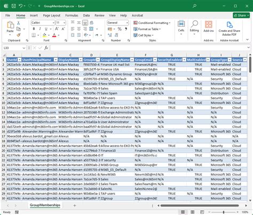
Task: Click the Paste icon in Clipboard group
Action: pos(10,25)
